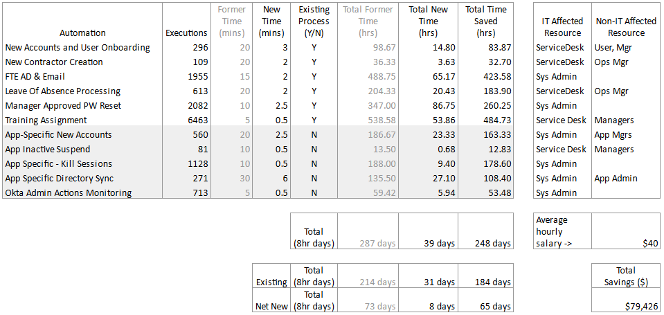Click the Manager Approved PW Reset label
664x315 pixels.
click(x=63, y=105)
